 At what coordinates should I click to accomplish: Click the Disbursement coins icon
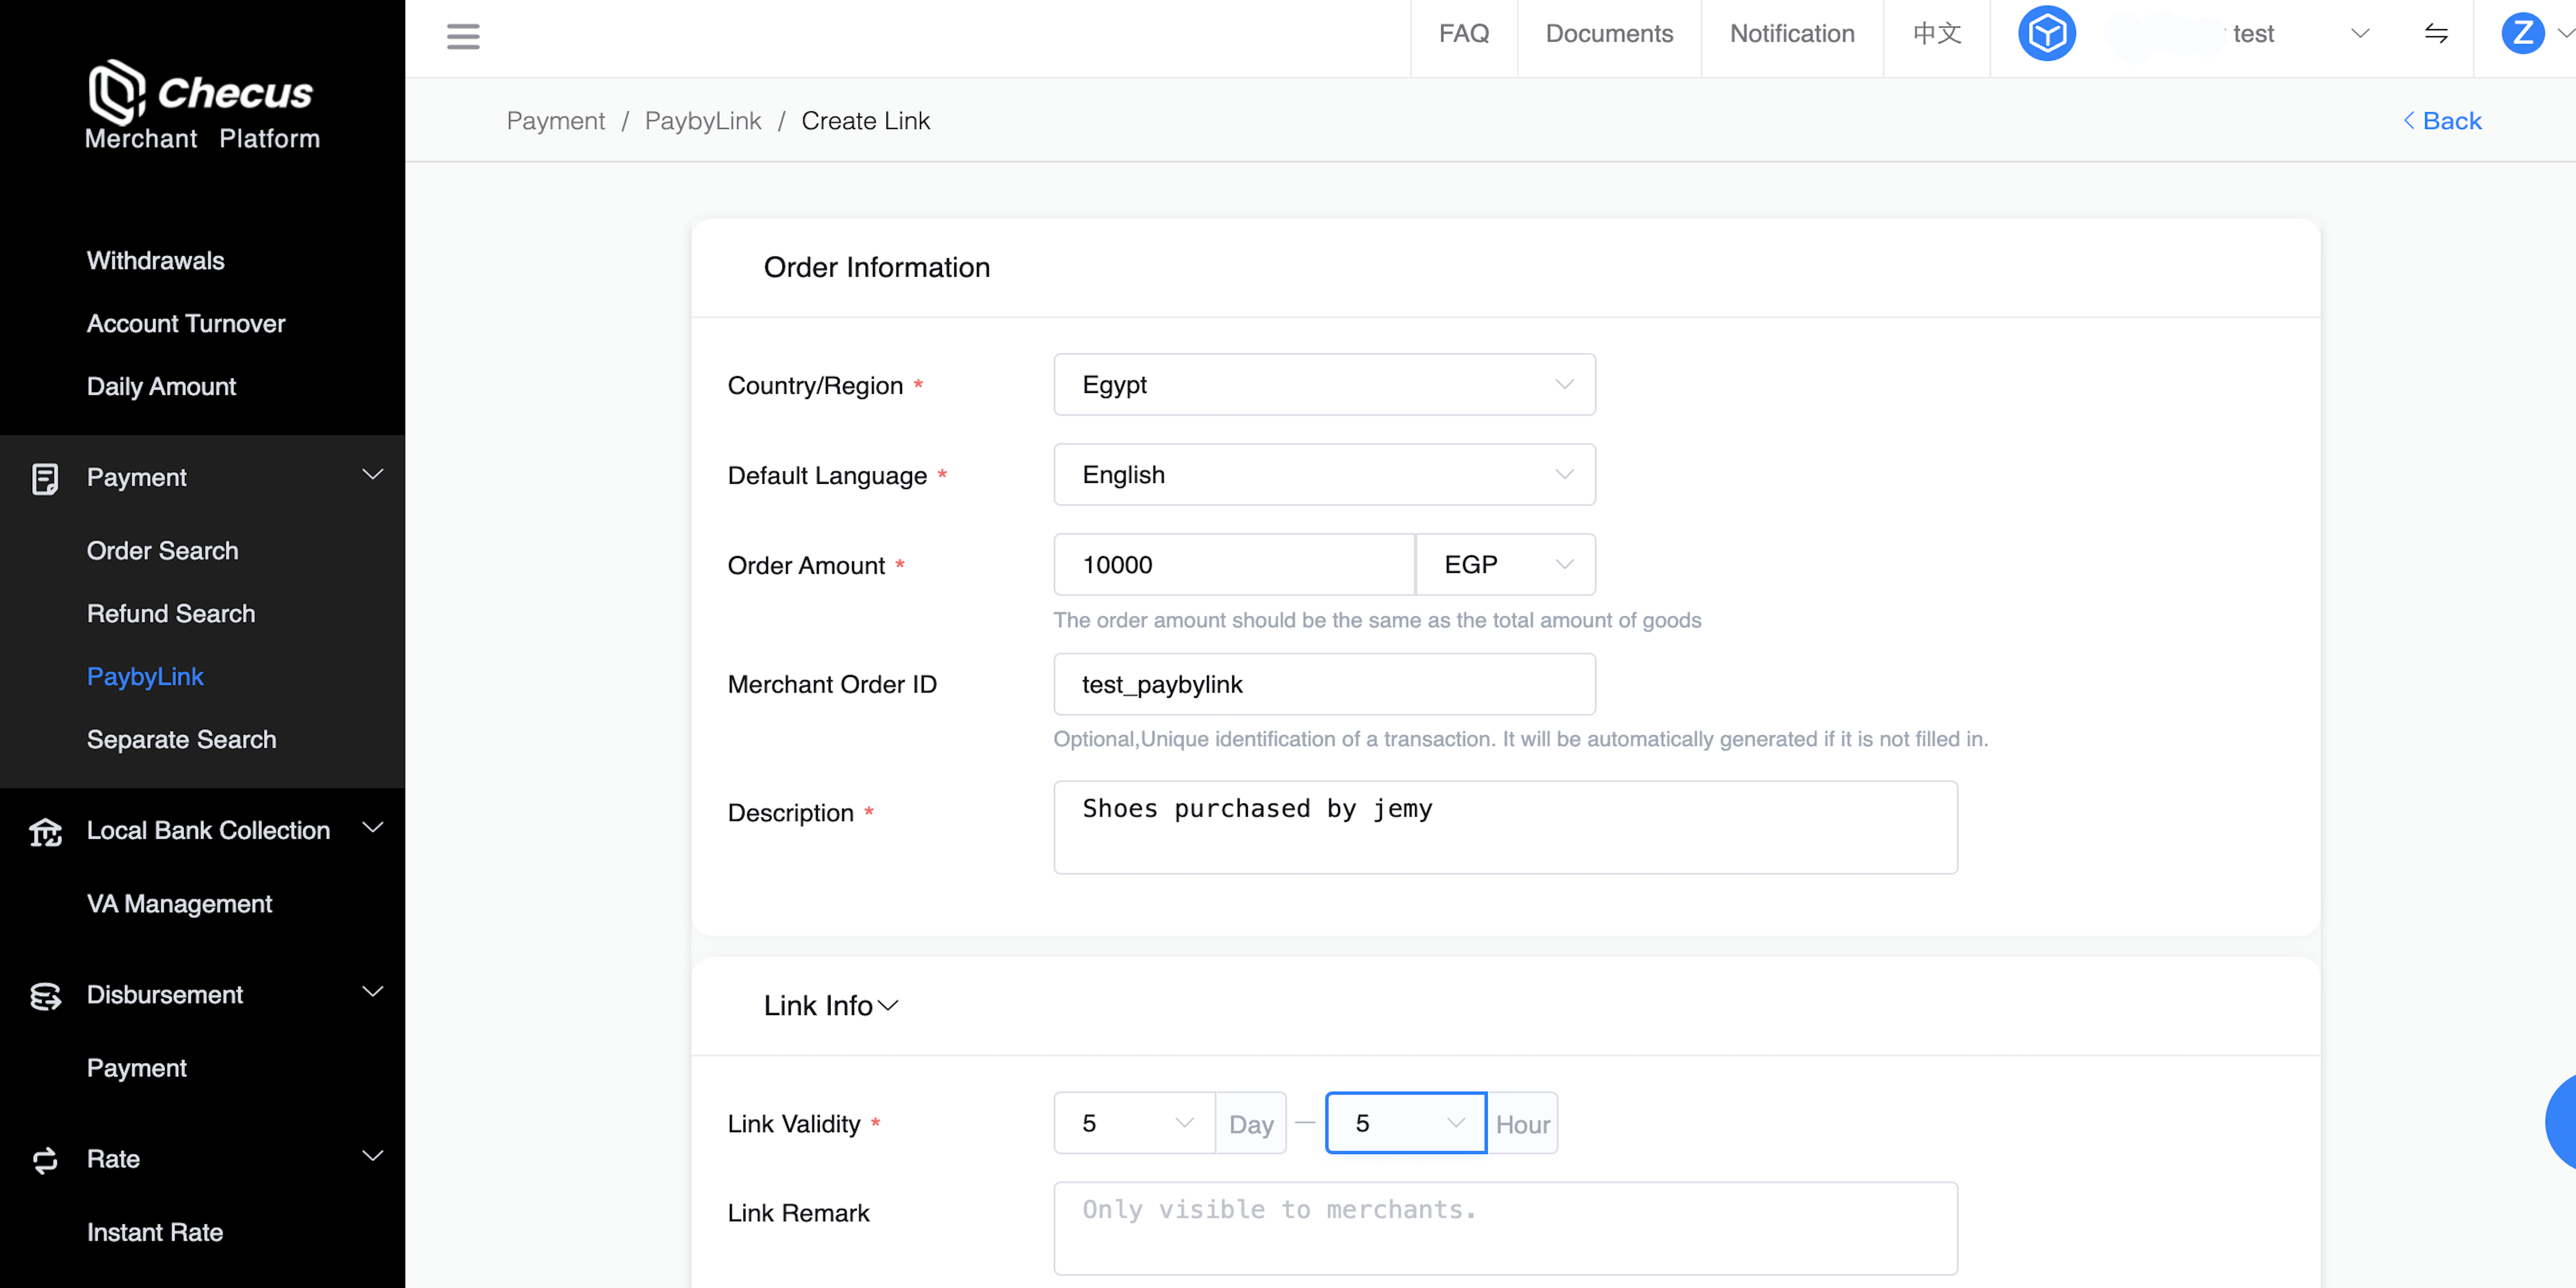45,995
